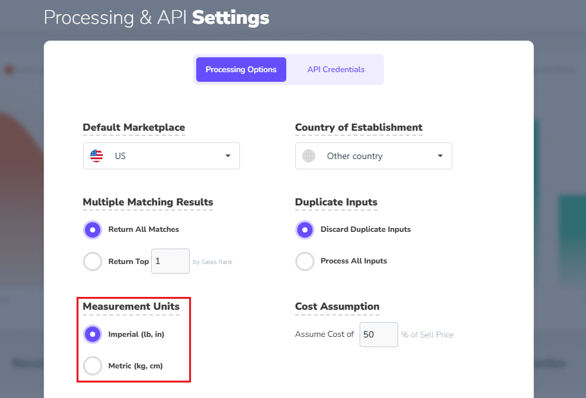The image size is (586, 398).
Task: Click the Country of Establishment heading label
Action: pyautogui.click(x=358, y=128)
